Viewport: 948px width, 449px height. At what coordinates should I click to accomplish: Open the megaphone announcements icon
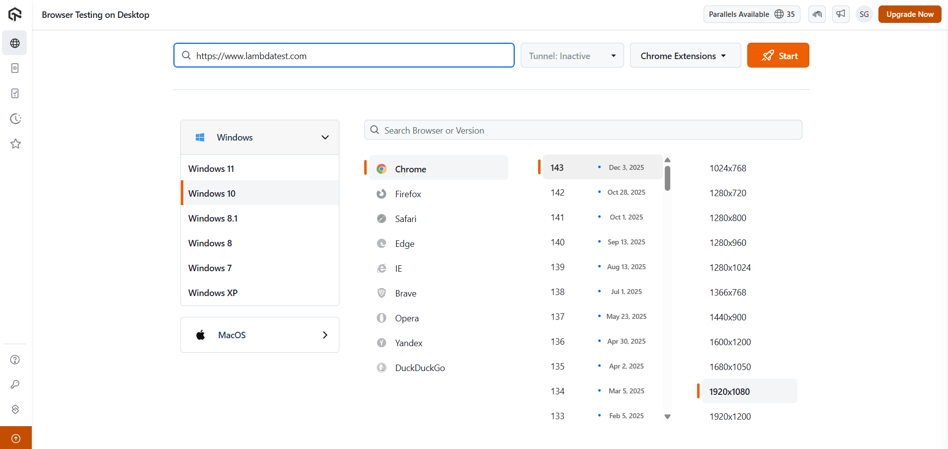[841, 14]
